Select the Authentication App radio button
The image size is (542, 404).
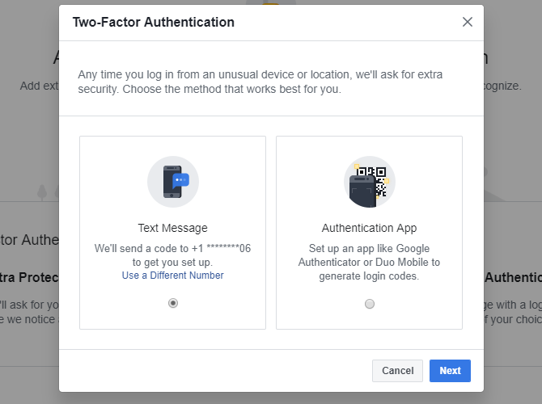point(370,304)
